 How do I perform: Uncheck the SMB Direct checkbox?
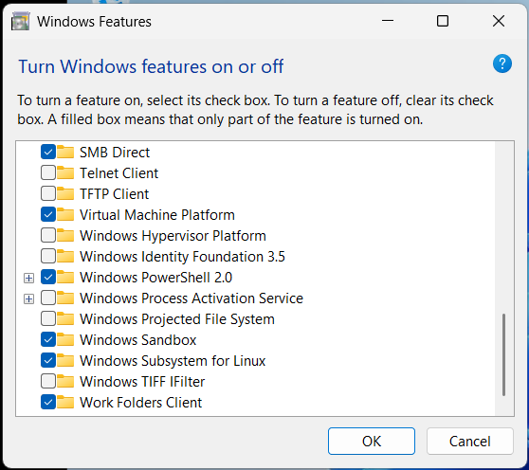click(48, 152)
